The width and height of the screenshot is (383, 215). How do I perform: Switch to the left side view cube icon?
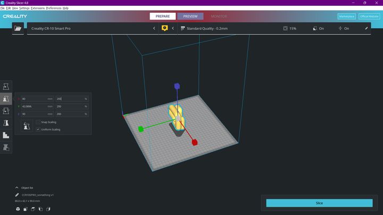click(40, 209)
